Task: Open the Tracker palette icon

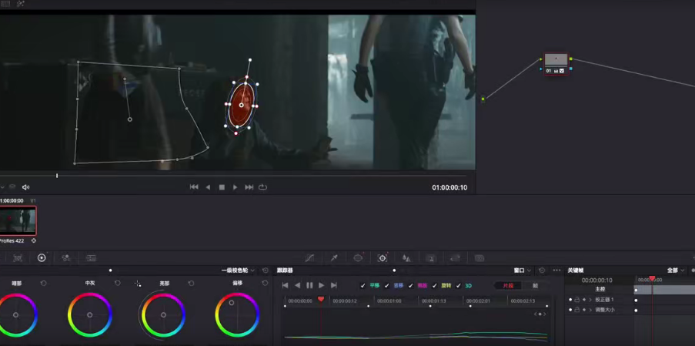Action: pyautogui.click(x=383, y=258)
